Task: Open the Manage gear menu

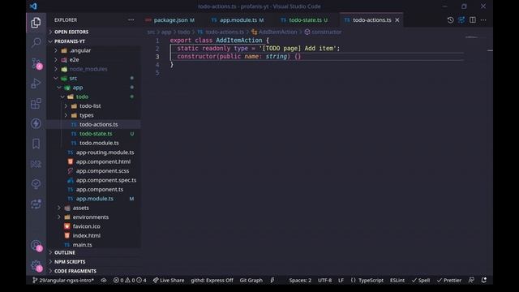Action: [x=36, y=265]
